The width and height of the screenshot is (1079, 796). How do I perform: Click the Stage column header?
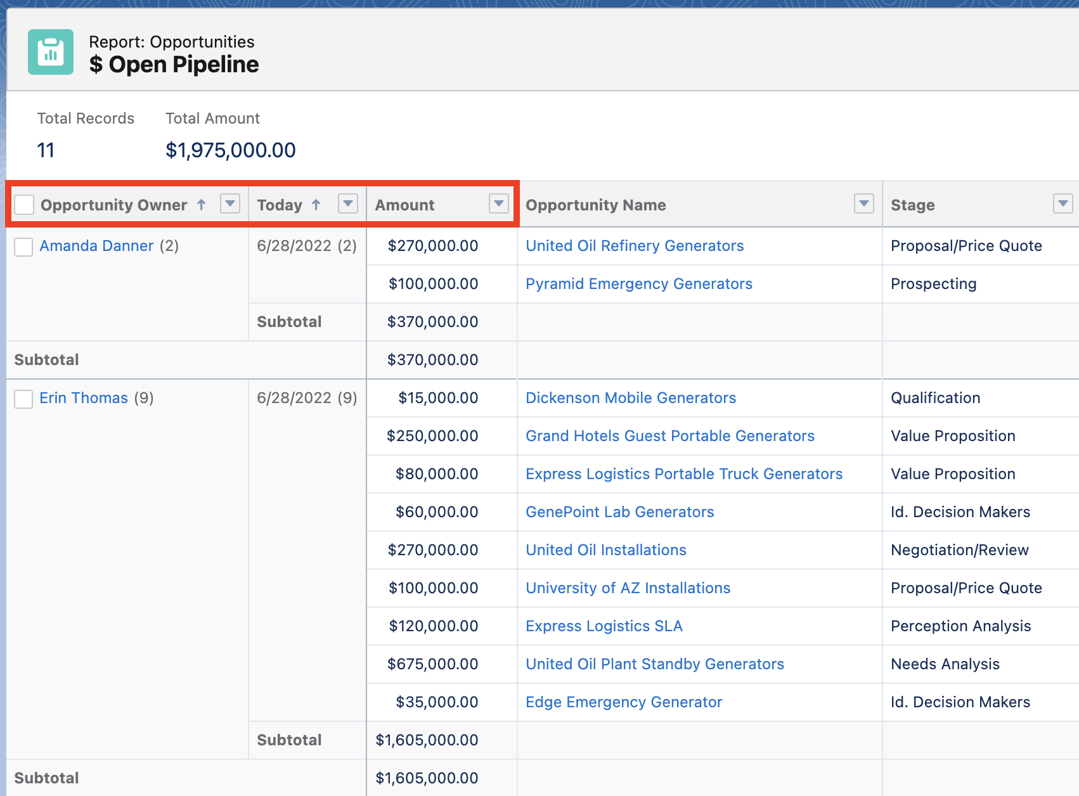[x=912, y=205]
